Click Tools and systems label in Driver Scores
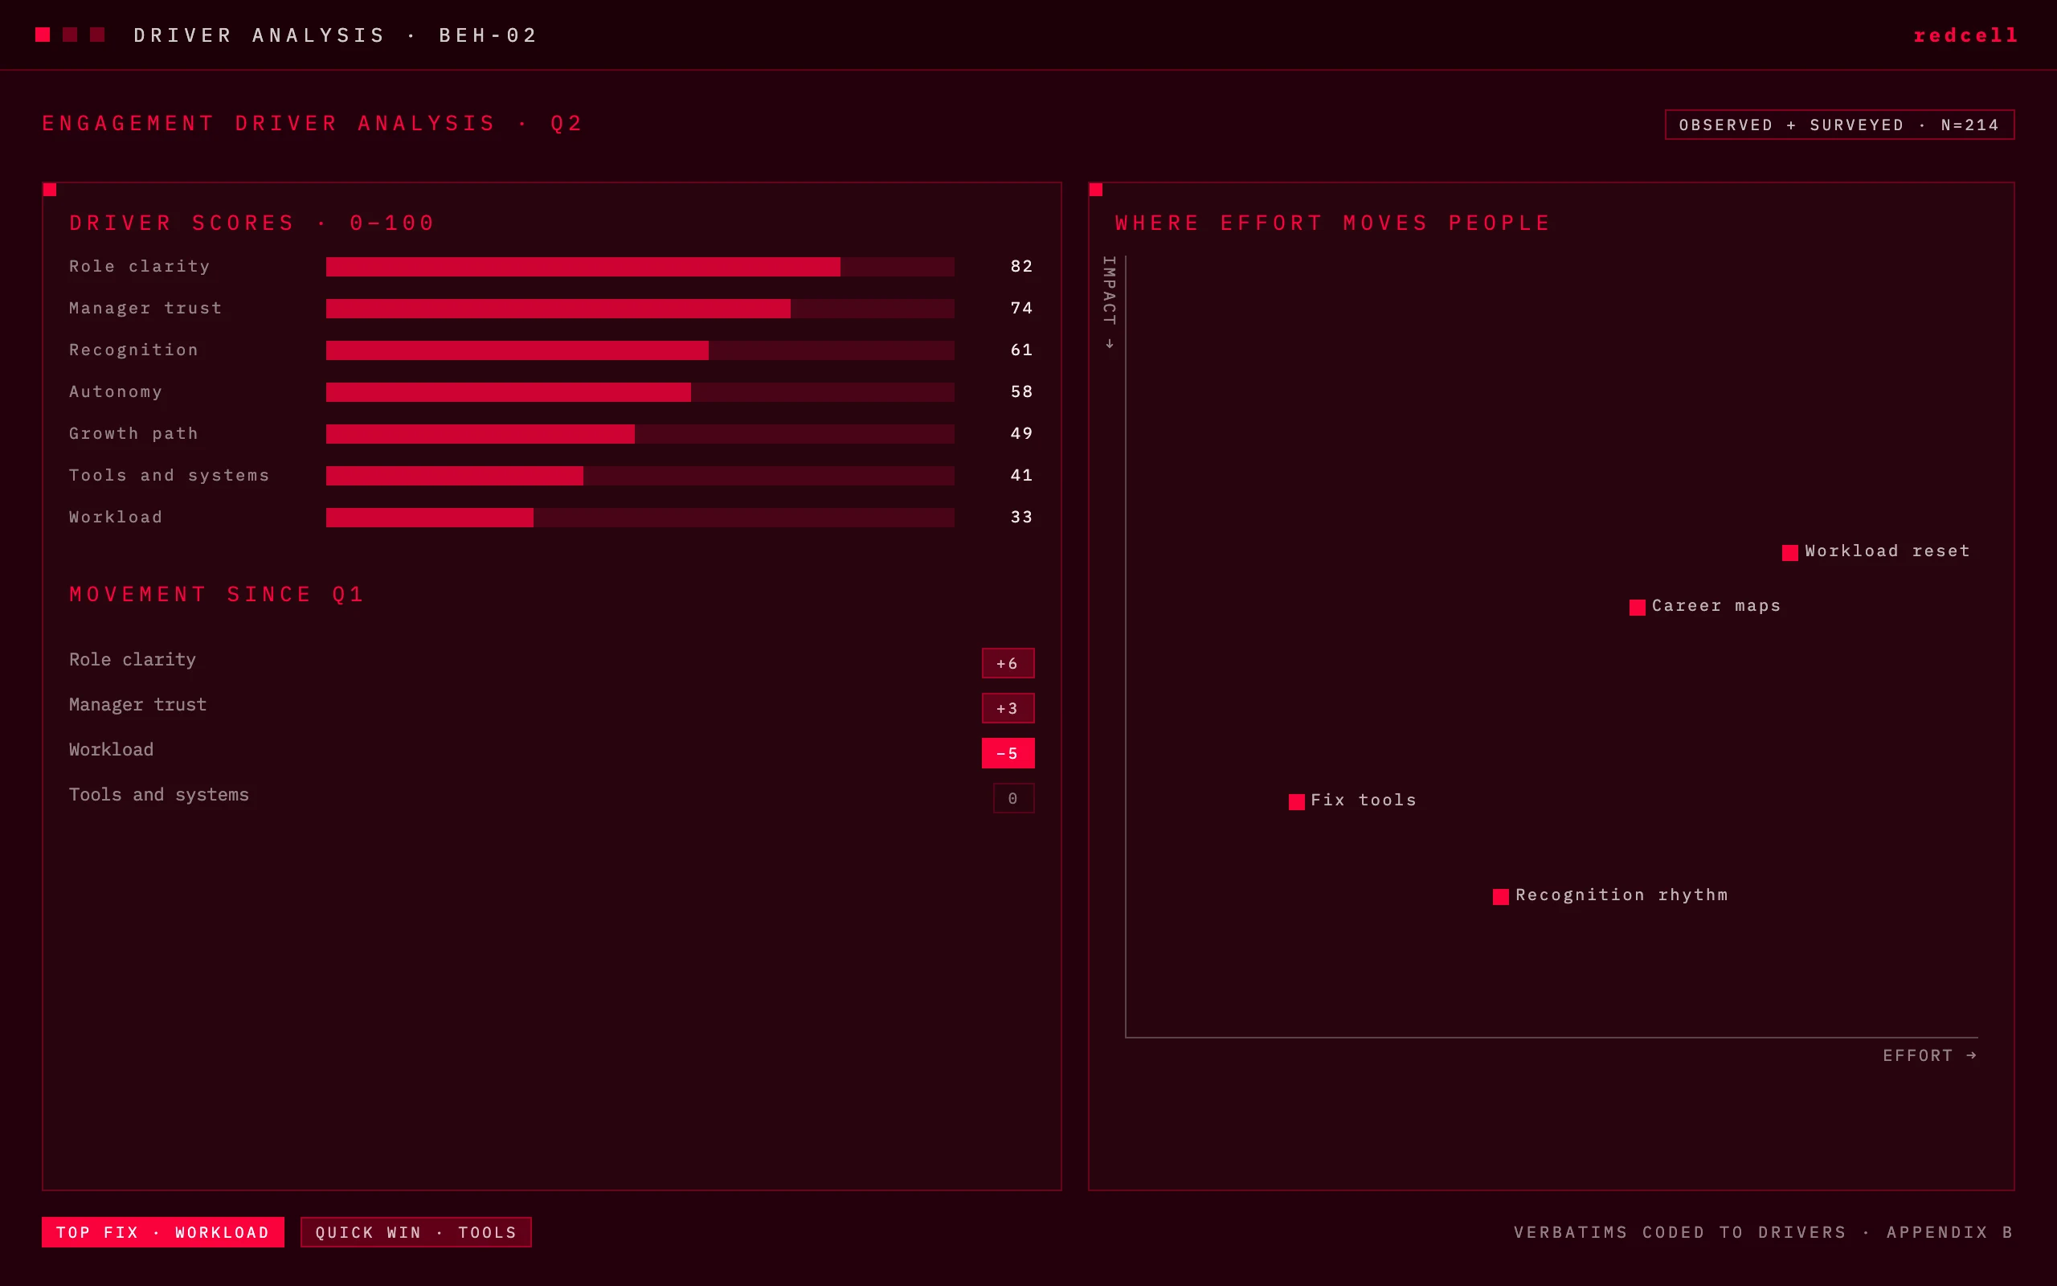The image size is (2057, 1286). point(170,476)
